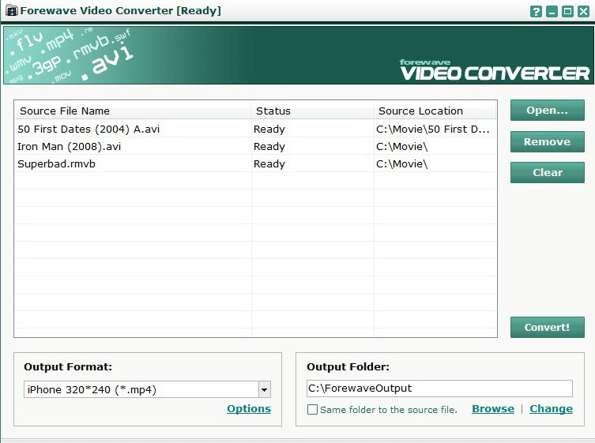Sort by Source File Name column header
The height and width of the screenshot is (443, 595).
coord(133,111)
